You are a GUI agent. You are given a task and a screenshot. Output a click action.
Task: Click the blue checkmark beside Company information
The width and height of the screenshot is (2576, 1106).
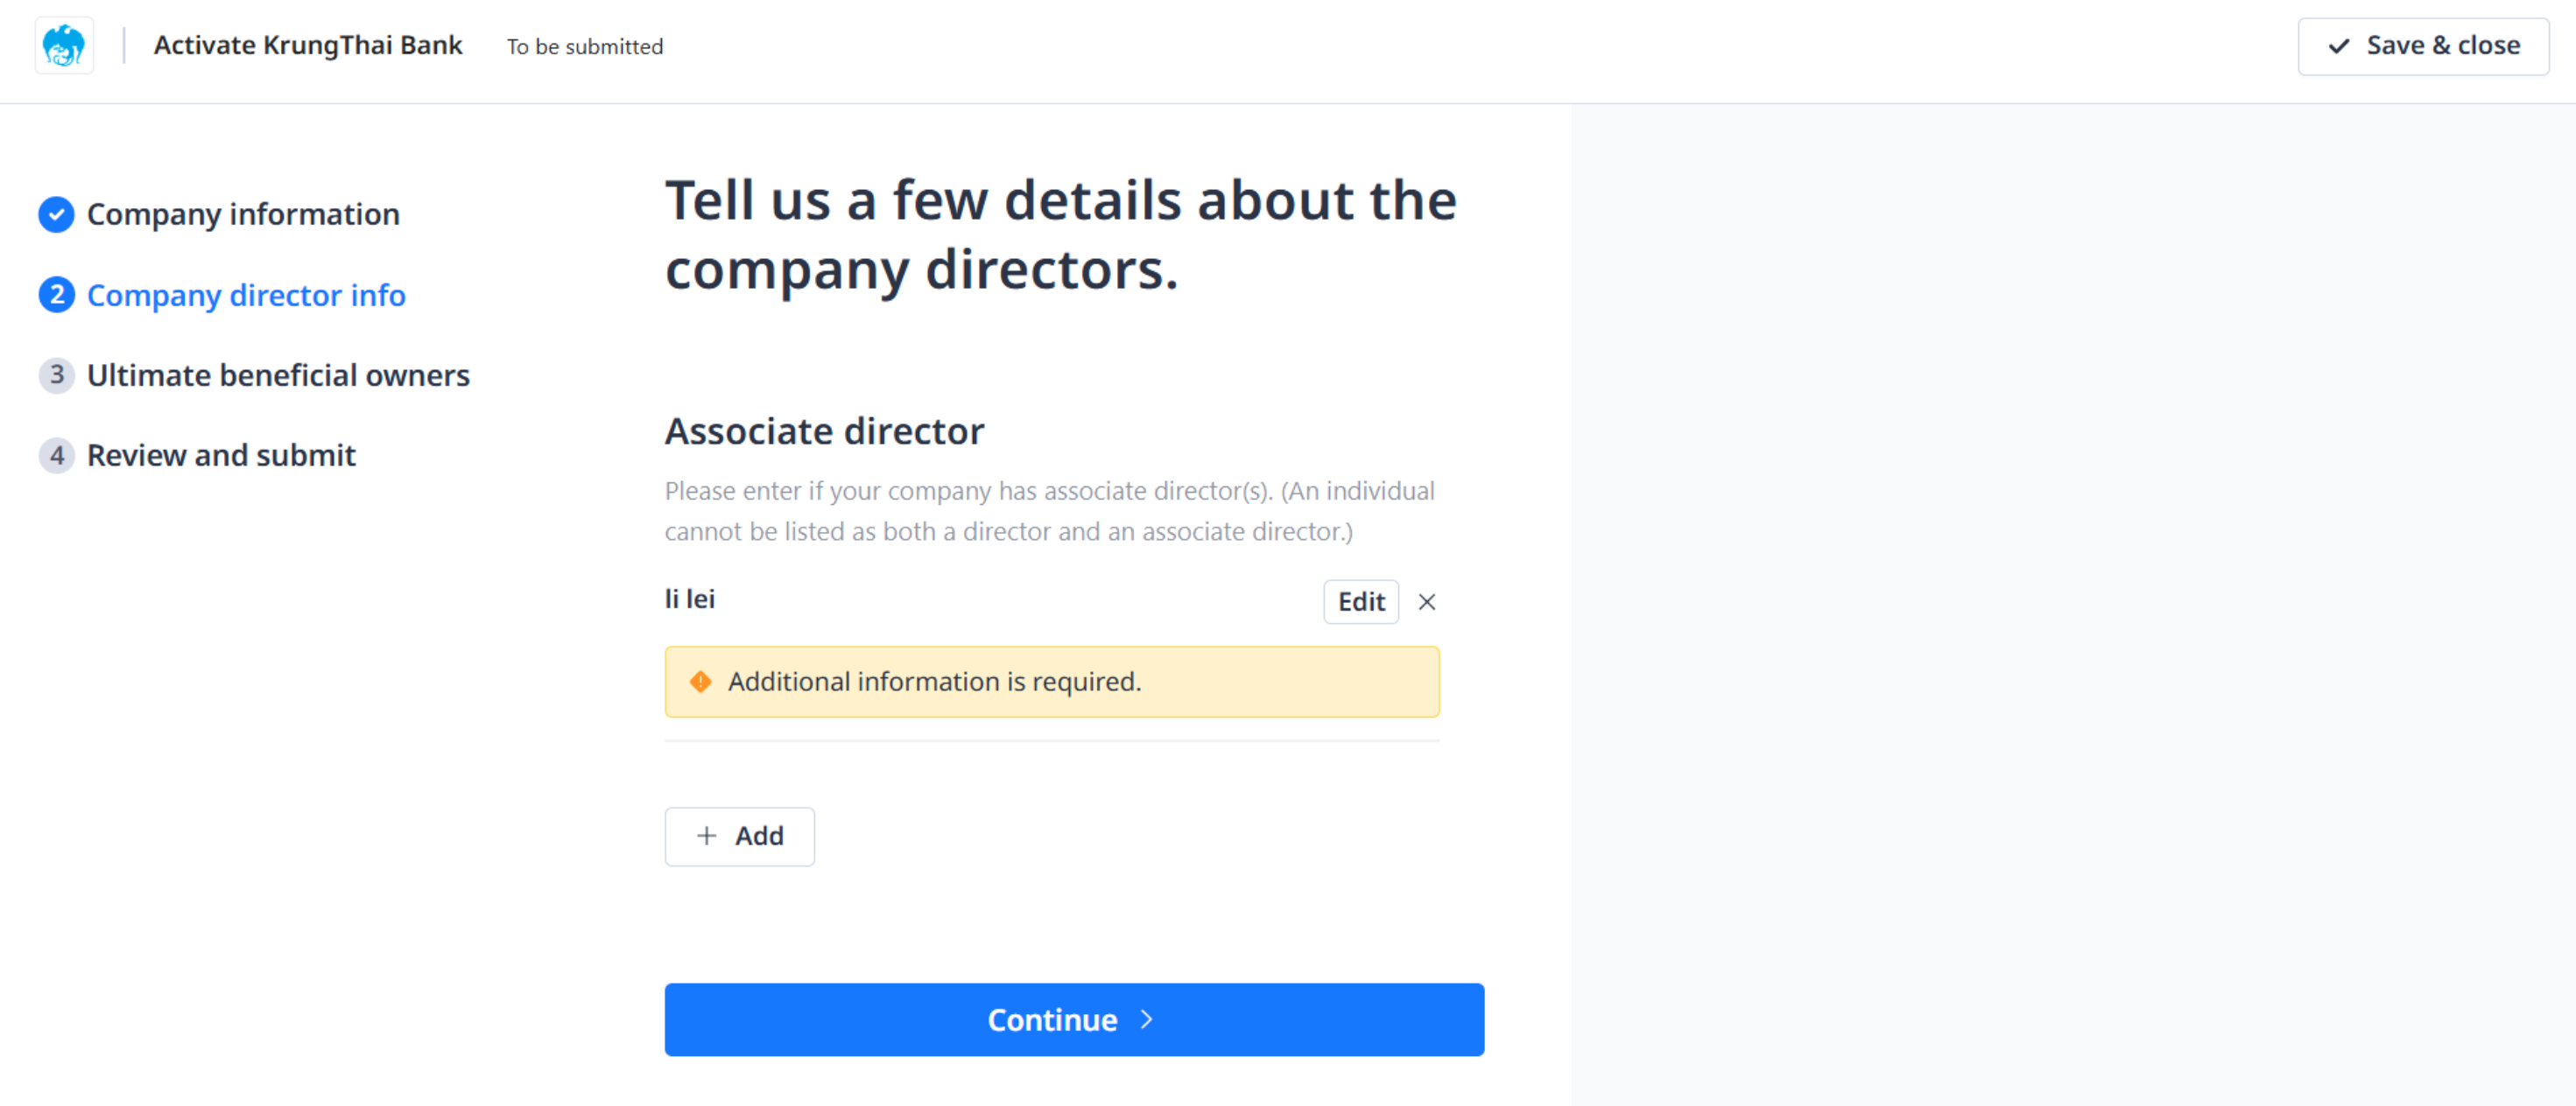56,213
